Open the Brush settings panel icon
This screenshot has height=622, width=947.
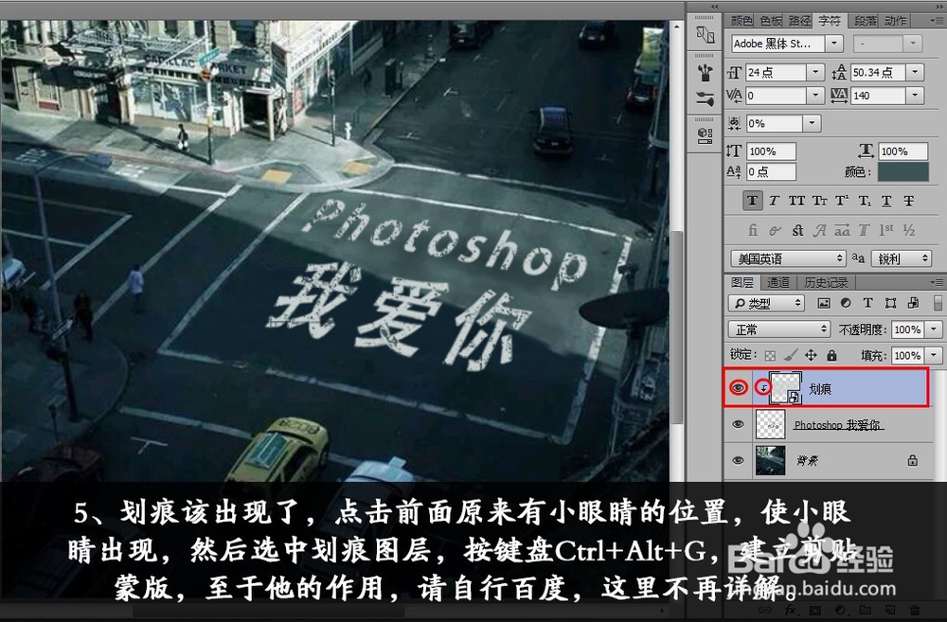pos(705,99)
